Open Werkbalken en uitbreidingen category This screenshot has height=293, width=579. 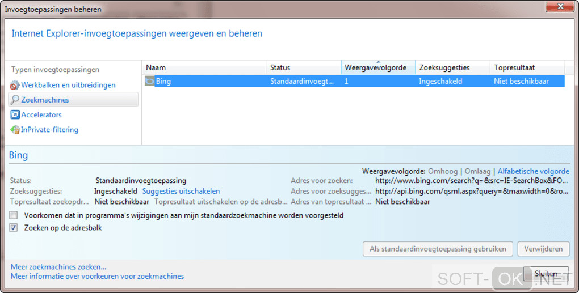click(x=68, y=85)
